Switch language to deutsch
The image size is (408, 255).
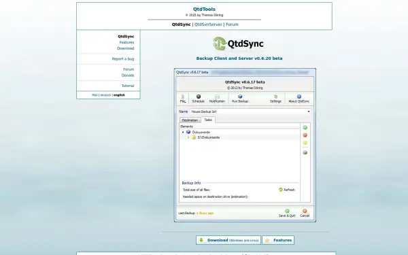105,95
